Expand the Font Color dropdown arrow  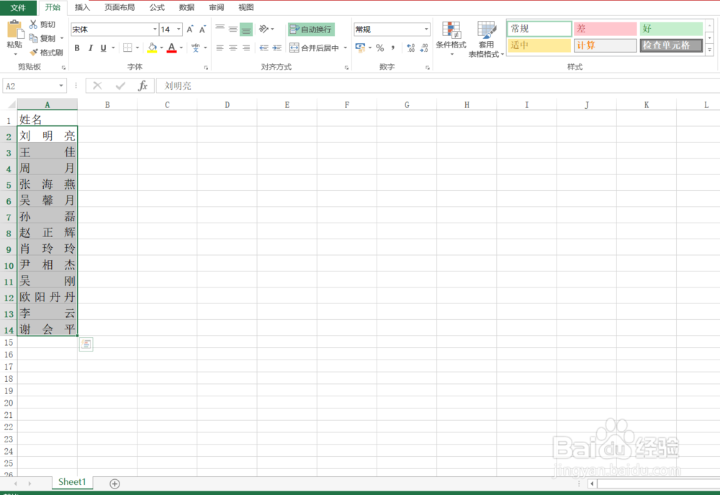(181, 48)
